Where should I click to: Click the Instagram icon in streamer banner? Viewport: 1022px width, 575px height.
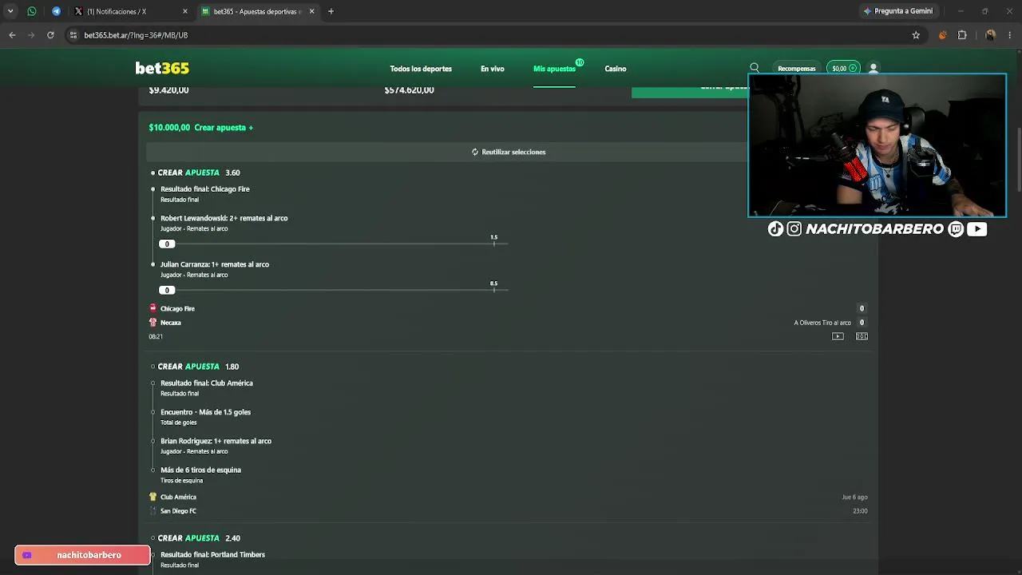point(794,229)
